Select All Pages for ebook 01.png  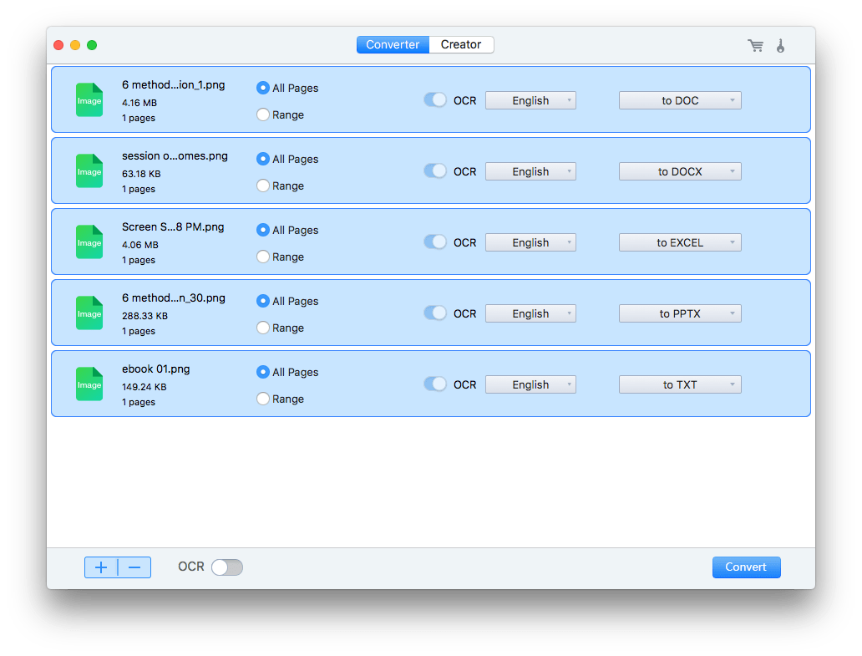262,372
